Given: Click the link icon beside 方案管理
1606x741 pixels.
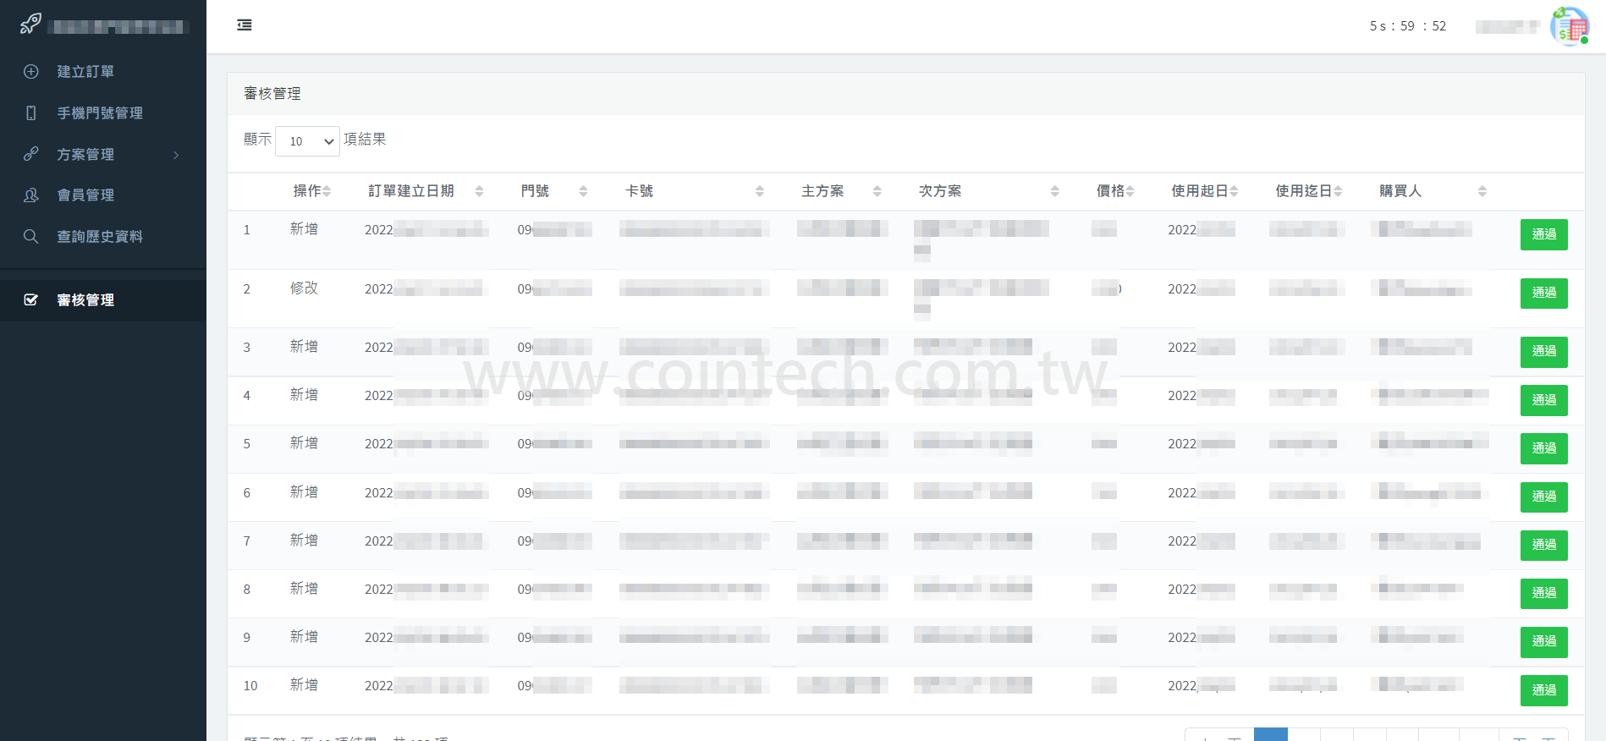Looking at the screenshot, I should point(31,154).
